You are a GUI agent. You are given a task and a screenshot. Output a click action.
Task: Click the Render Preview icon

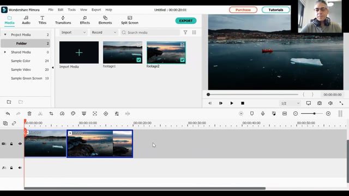[x=241, y=114]
